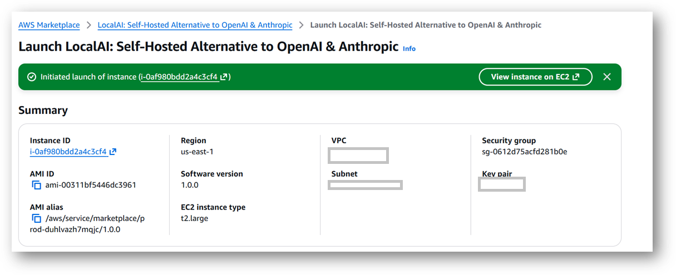Select the region value us-east-1
Screen dimensions: 676x275
coord(197,152)
